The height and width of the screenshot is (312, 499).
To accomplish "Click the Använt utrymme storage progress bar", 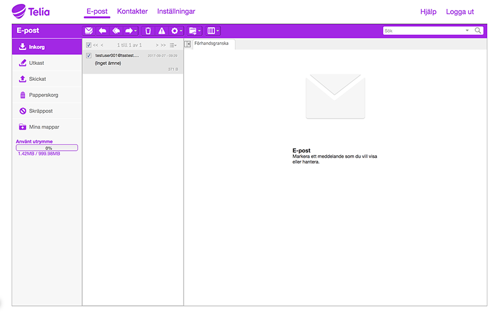I will [x=47, y=148].
